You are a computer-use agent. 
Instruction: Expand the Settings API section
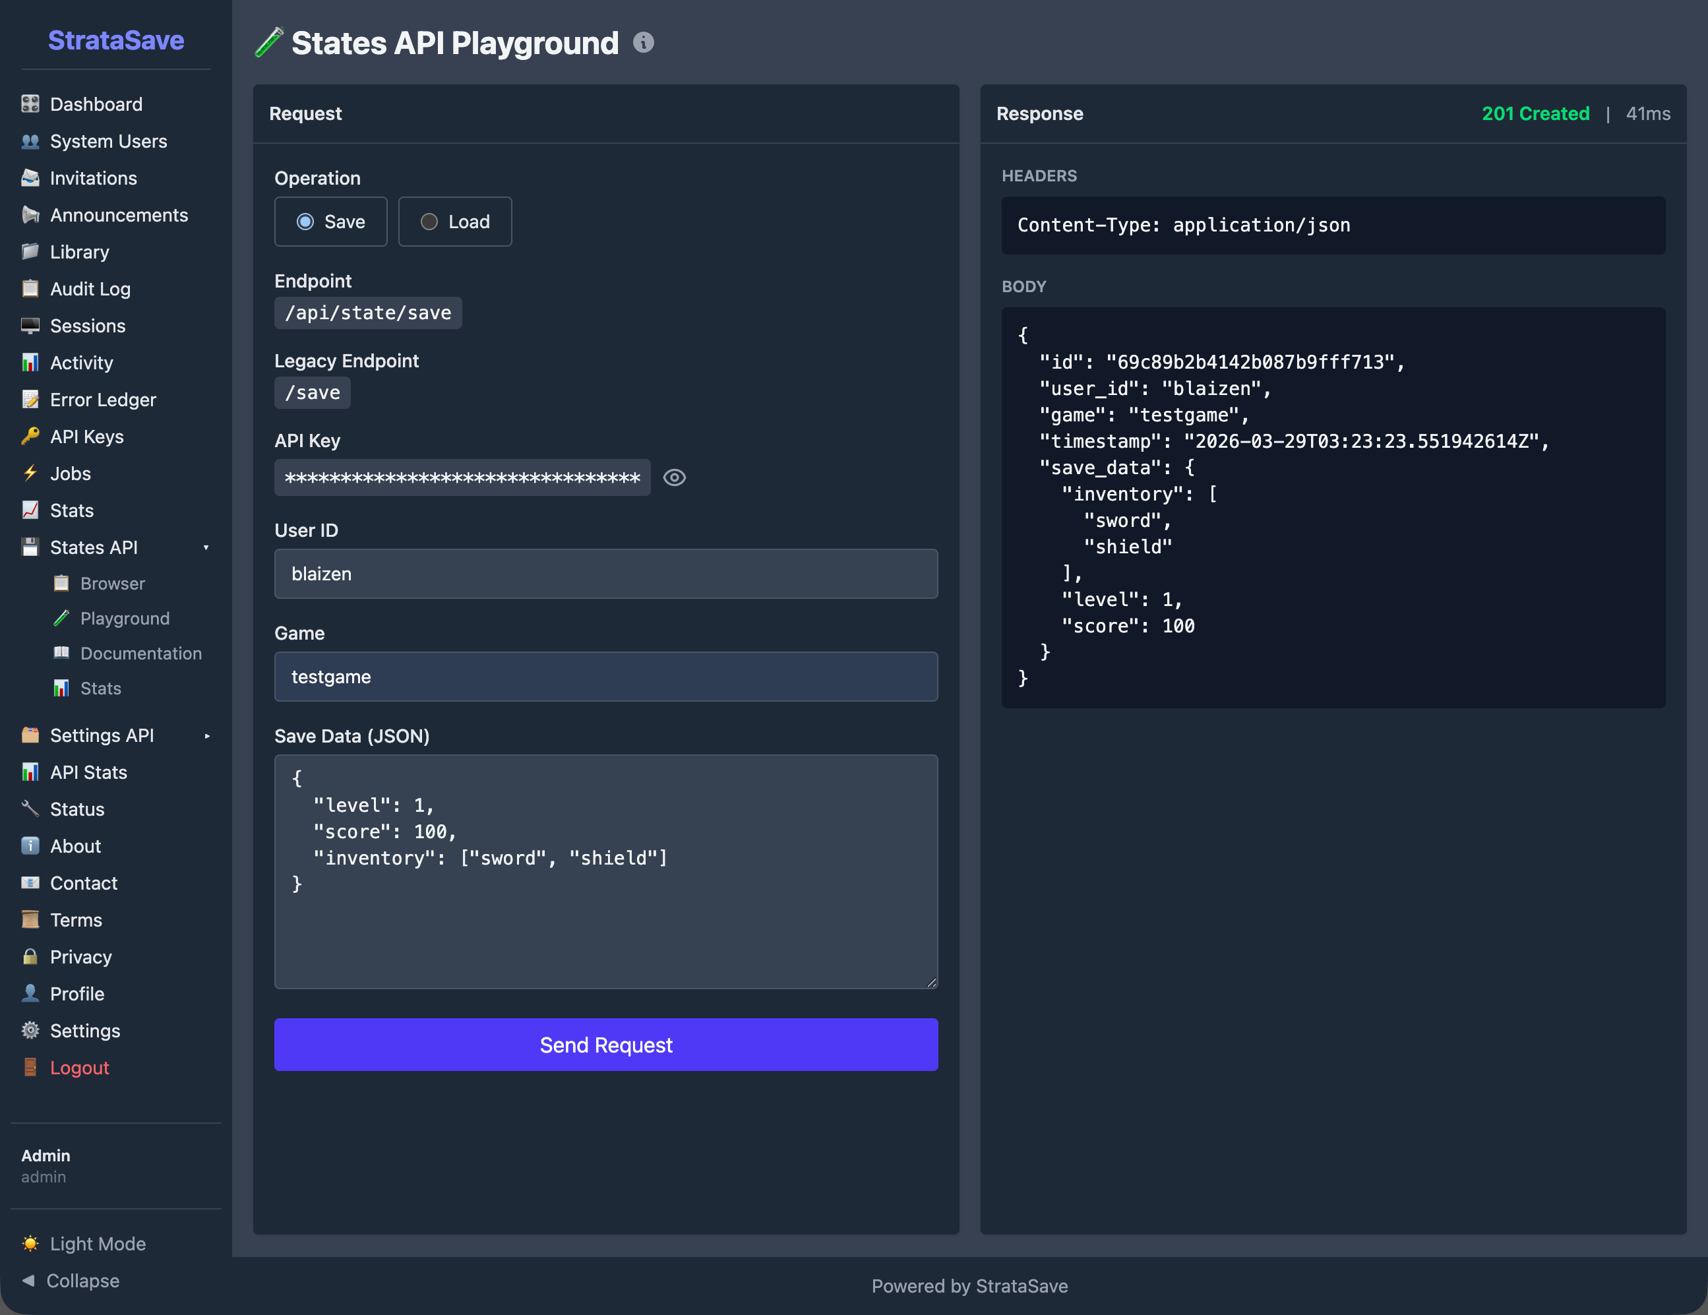tap(206, 735)
